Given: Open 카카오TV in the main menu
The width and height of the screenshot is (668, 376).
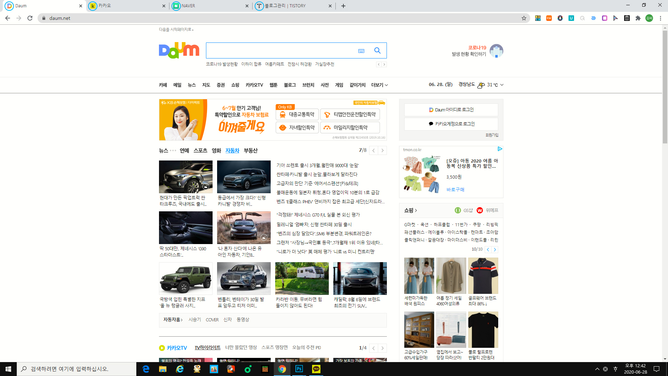Looking at the screenshot, I should click(254, 85).
